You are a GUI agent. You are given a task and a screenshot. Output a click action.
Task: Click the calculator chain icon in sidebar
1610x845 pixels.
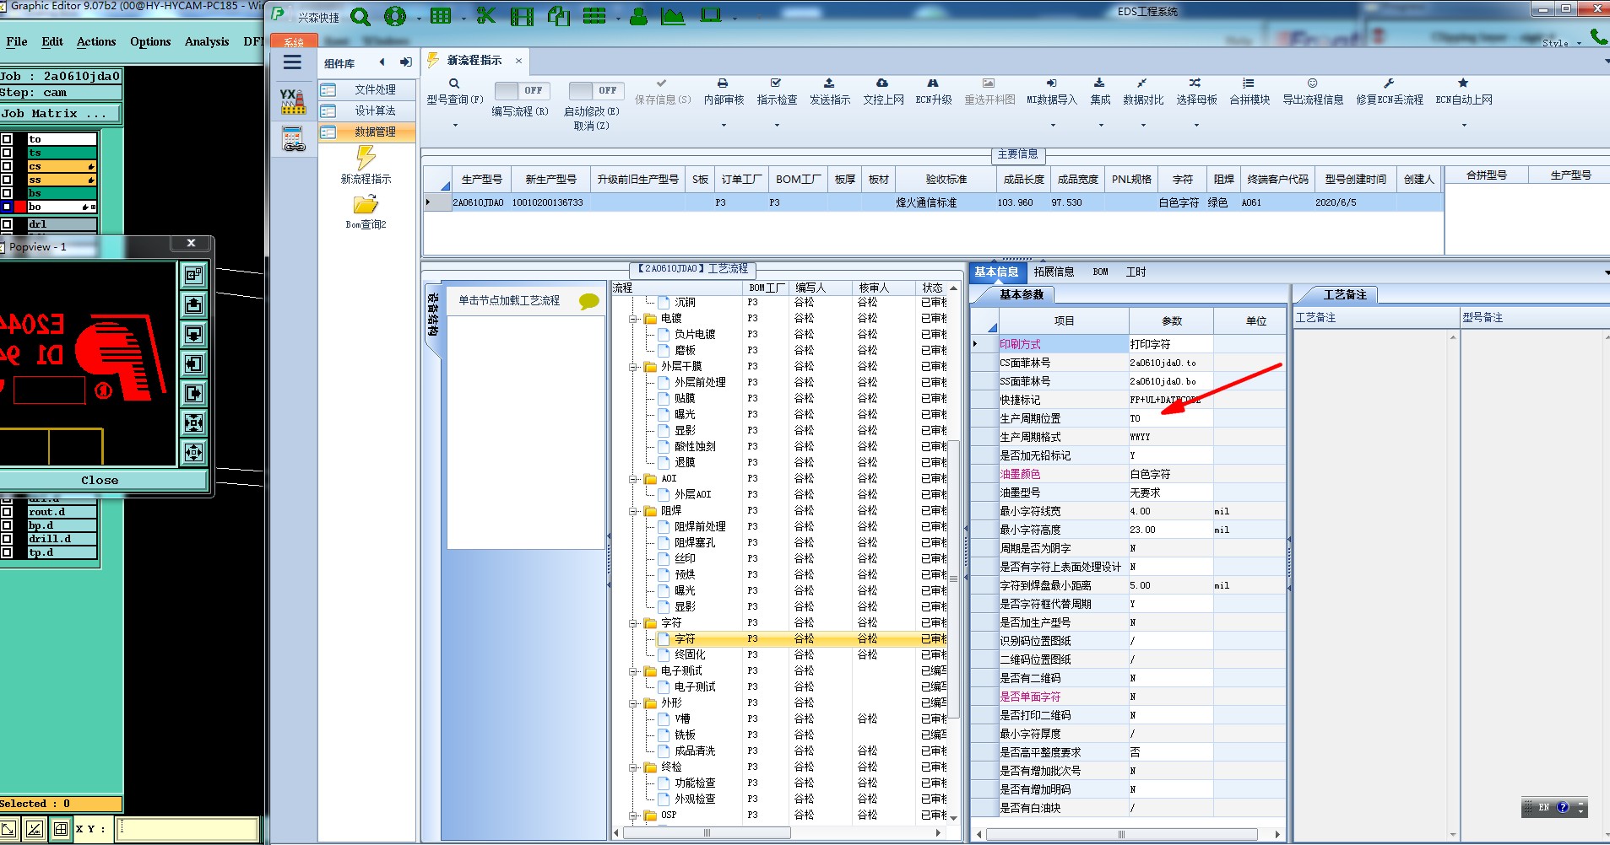pyautogui.click(x=293, y=139)
